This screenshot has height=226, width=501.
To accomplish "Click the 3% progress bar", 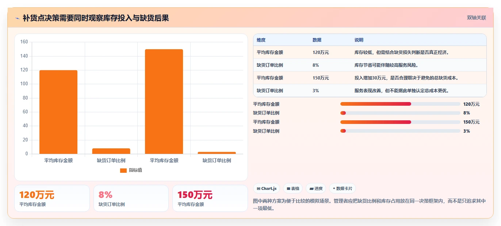I will (400, 131).
